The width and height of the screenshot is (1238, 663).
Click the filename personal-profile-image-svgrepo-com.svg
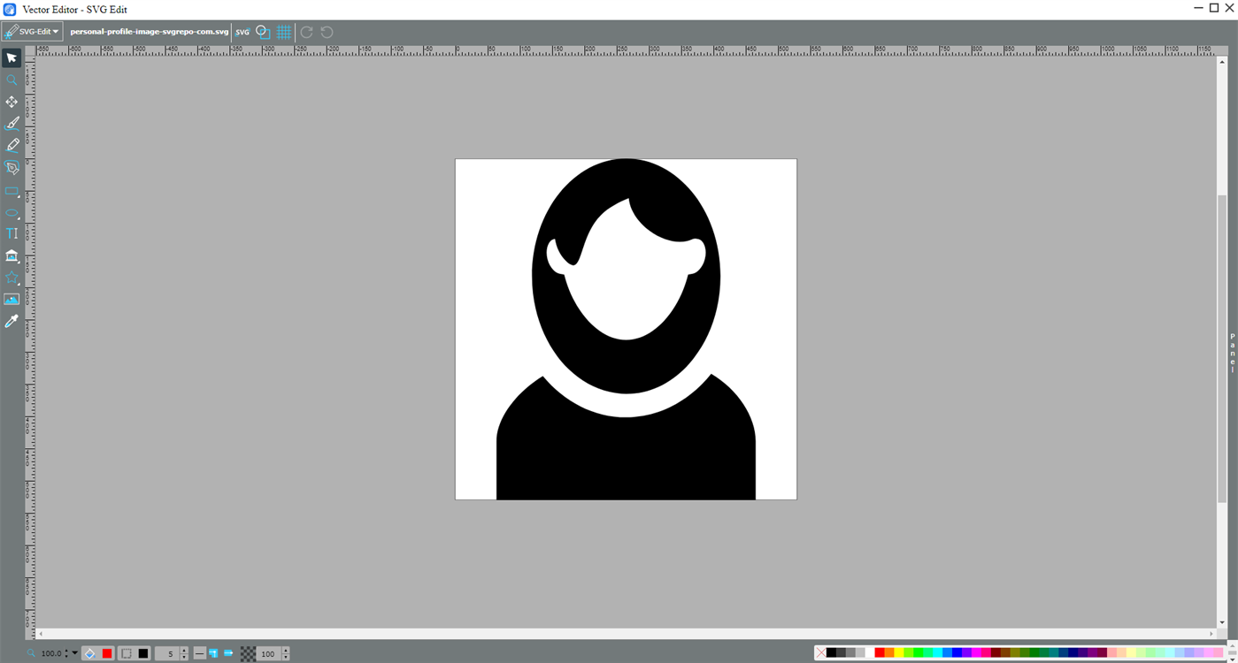point(148,31)
